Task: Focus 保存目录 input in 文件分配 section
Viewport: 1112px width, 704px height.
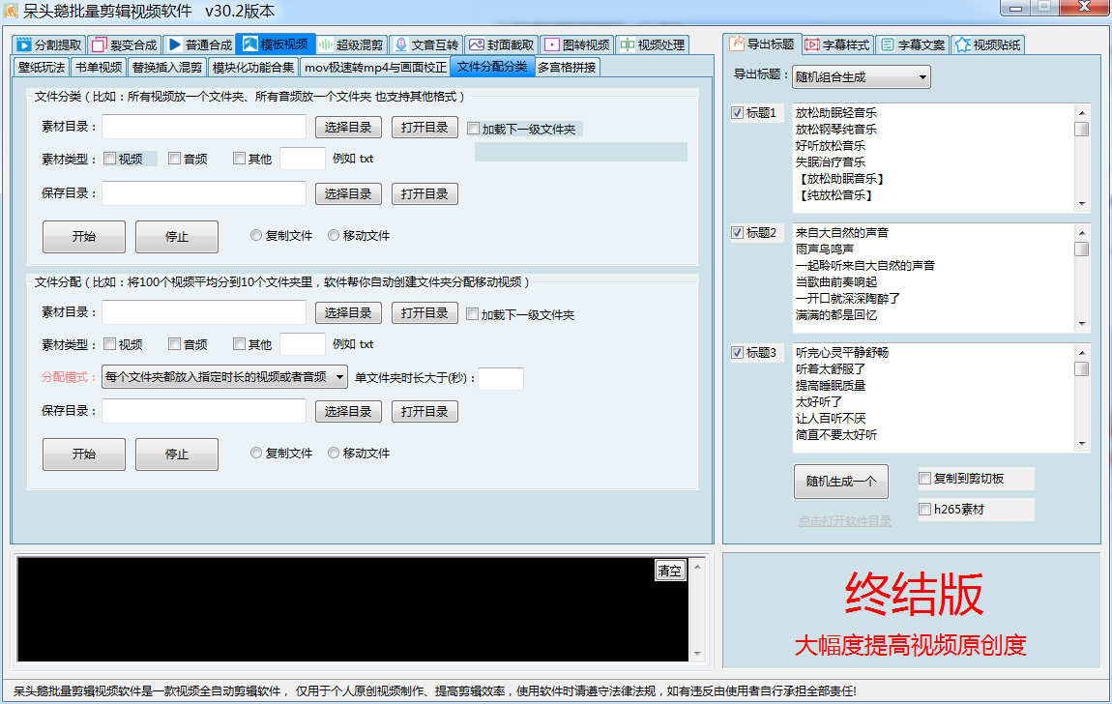Action: (204, 411)
